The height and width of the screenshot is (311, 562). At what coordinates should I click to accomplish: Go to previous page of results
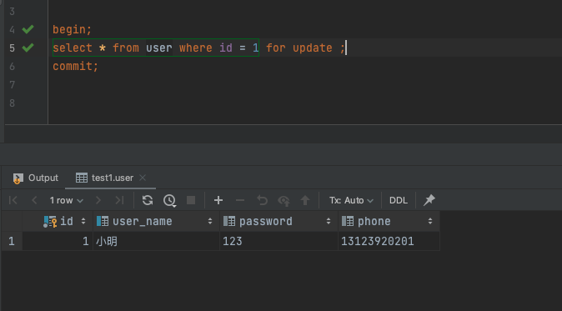click(34, 200)
